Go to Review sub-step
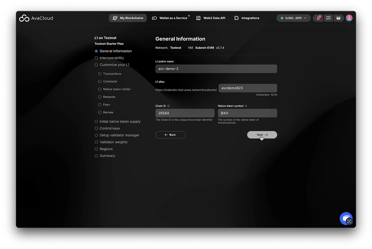372x249 pixels. [x=106, y=112]
